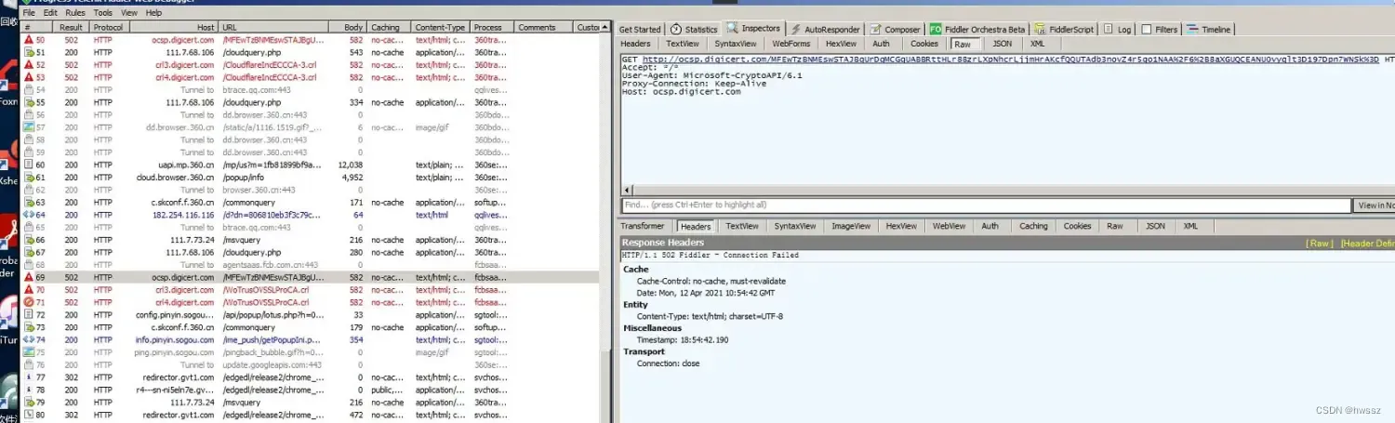Click the image icon on session 57
The width and height of the screenshot is (1395, 423).
pyautogui.click(x=28, y=127)
